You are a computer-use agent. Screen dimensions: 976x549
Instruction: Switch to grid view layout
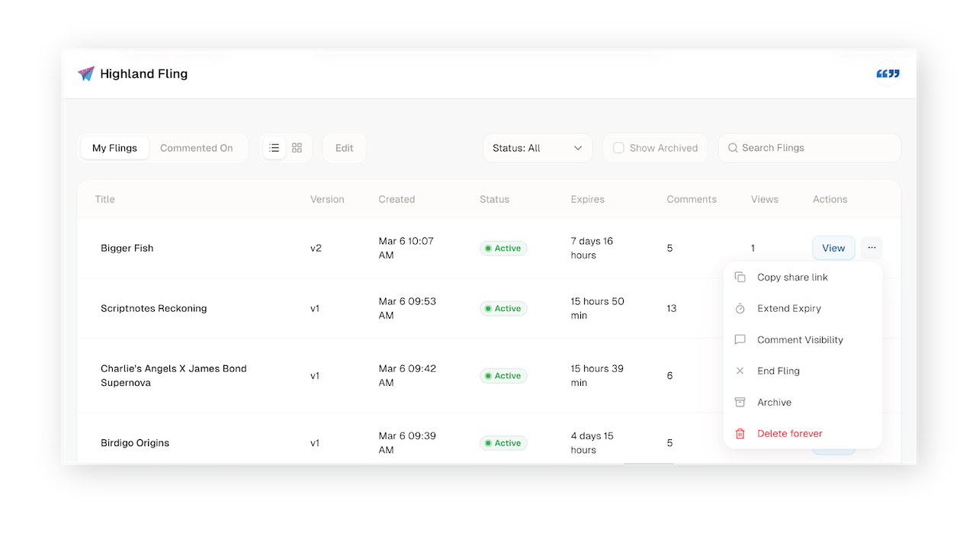point(297,148)
